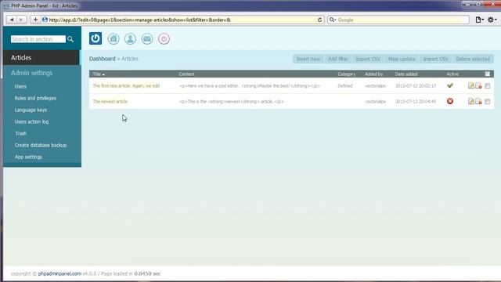This screenshot has height=282, width=501.
Task: Open App settings in sidebar
Action: (28, 157)
